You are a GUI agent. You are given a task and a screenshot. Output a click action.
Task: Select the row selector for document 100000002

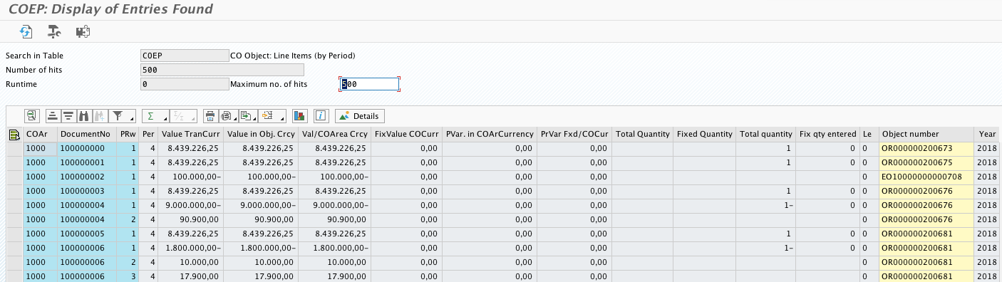click(x=14, y=177)
